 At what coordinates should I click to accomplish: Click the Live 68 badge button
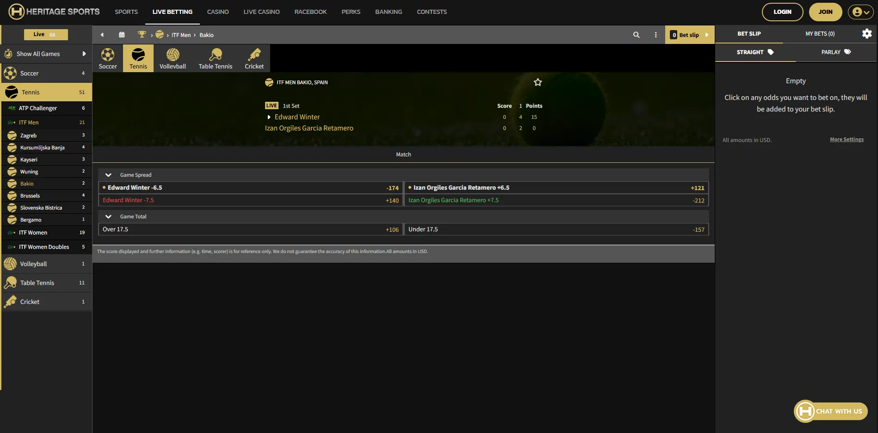coord(46,34)
